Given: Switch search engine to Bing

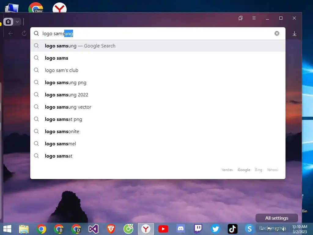Looking at the screenshot, I should pyautogui.click(x=259, y=170).
